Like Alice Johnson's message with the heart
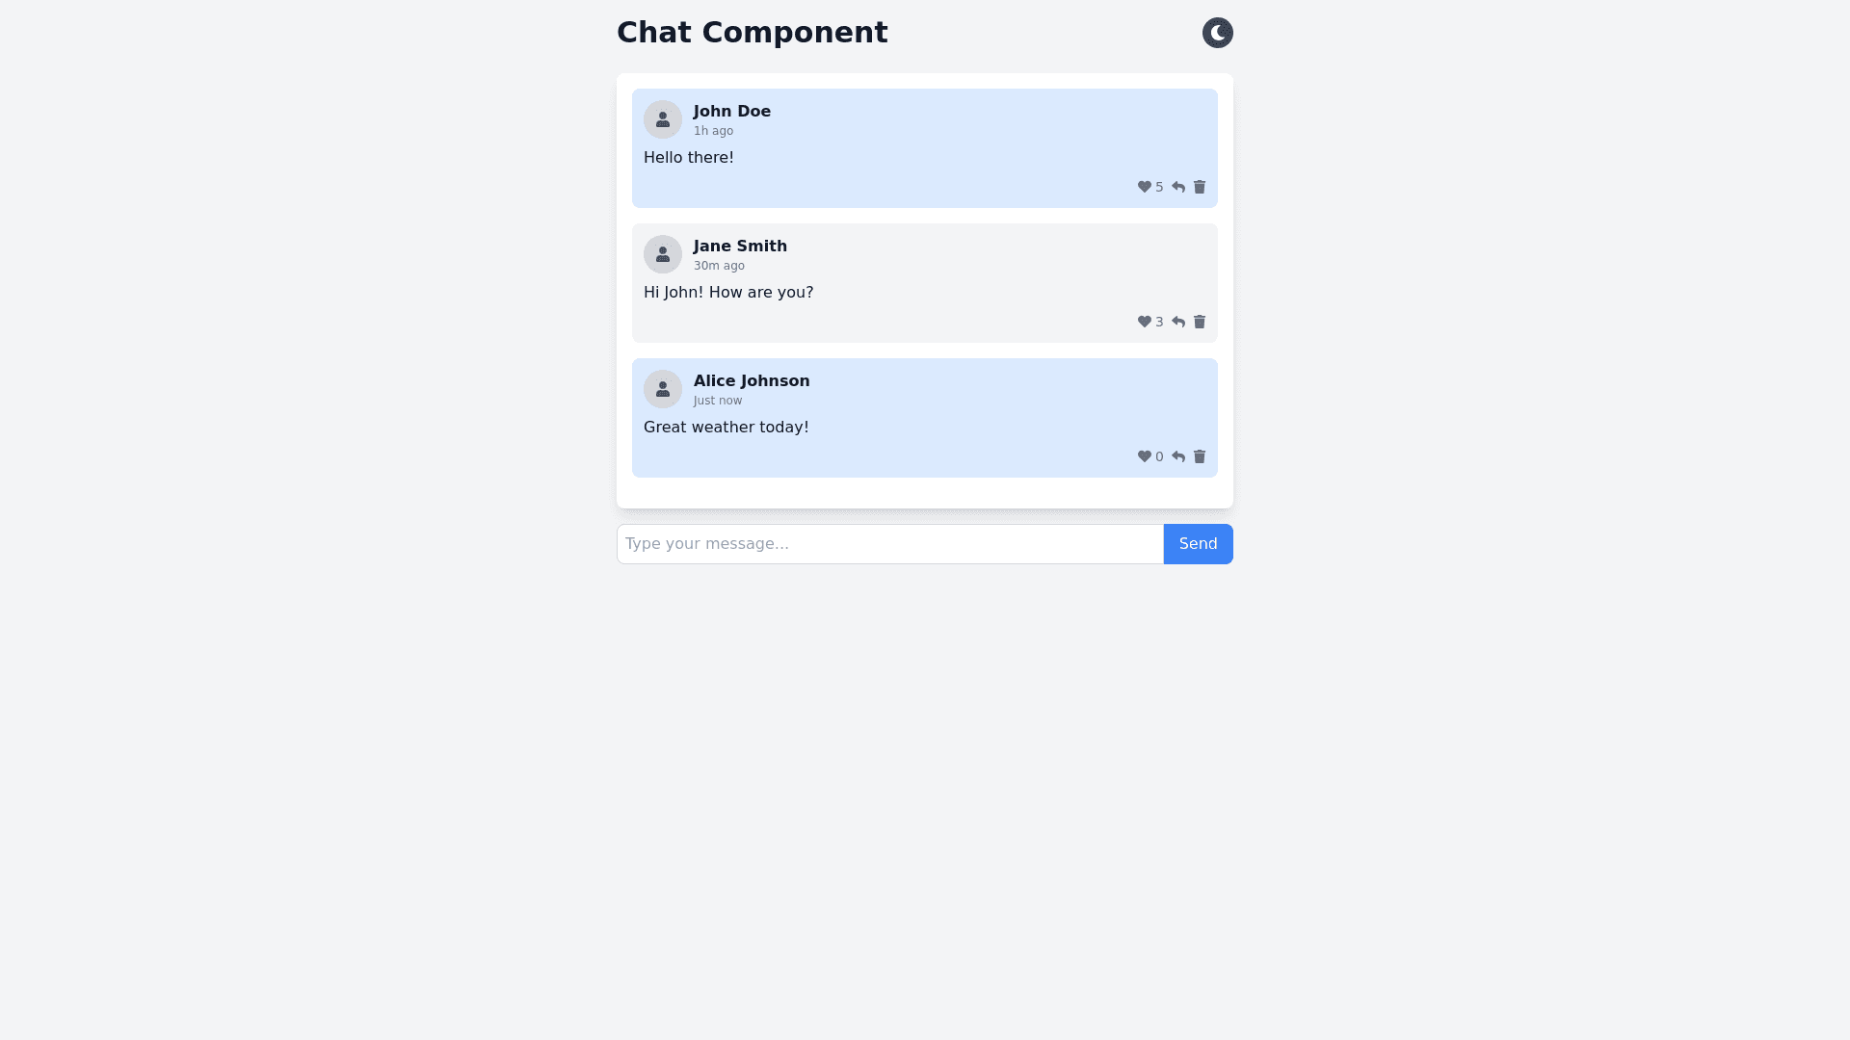 click(1145, 456)
